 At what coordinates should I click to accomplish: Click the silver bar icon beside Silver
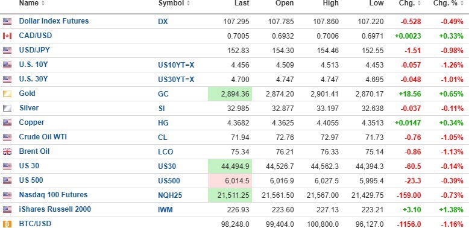point(7,109)
